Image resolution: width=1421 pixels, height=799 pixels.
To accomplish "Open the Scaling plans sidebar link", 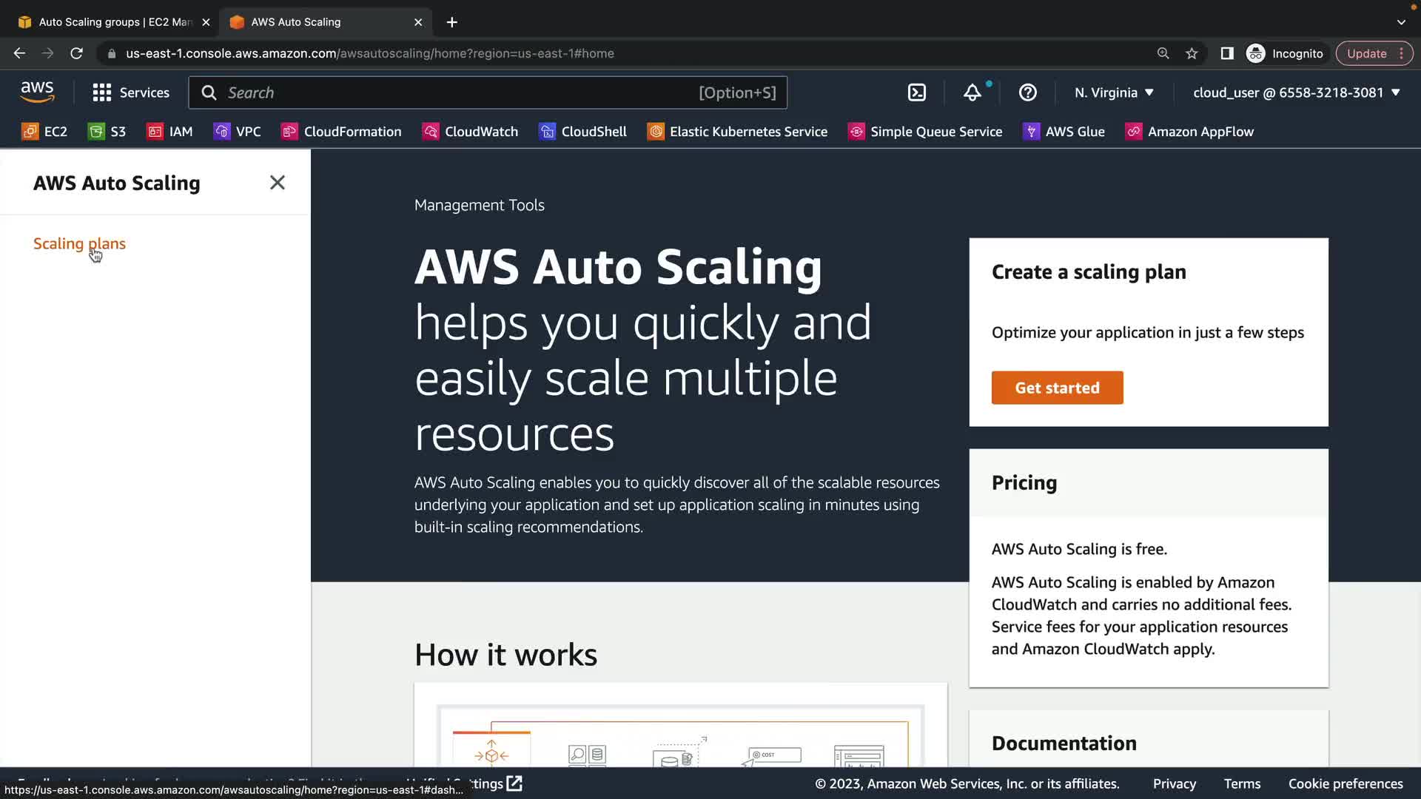I will 79,243.
